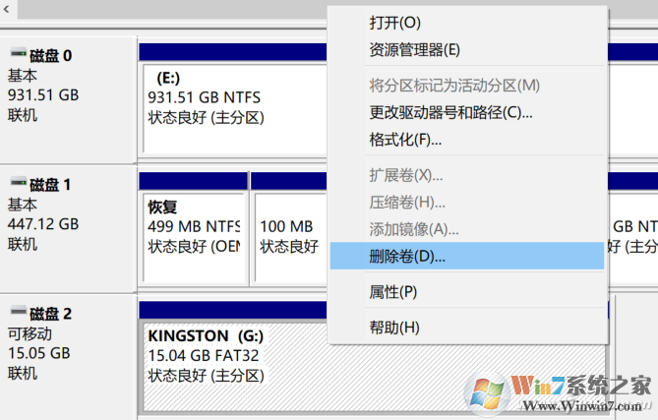This screenshot has width=658, height=420.
Task: Select 帮助(H) in the context menu
Action: [394, 327]
